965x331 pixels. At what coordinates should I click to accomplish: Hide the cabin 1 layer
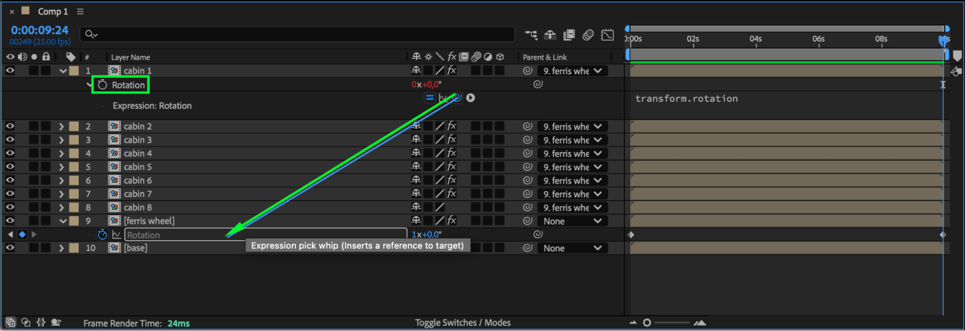pyautogui.click(x=10, y=70)
